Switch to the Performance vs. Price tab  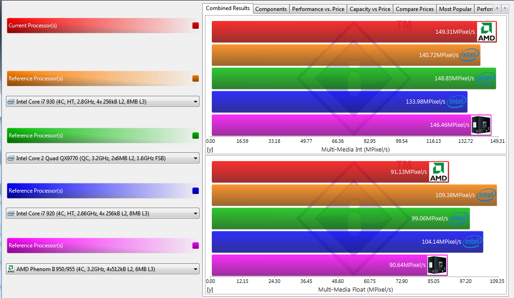point(318,9)
